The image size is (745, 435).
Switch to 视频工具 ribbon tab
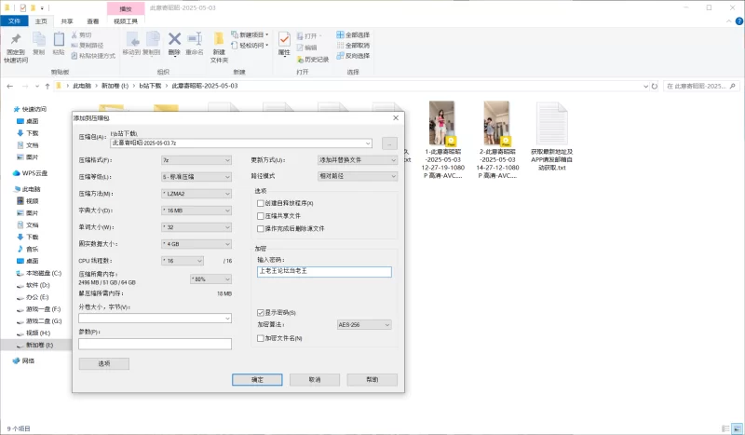(126, 21)
